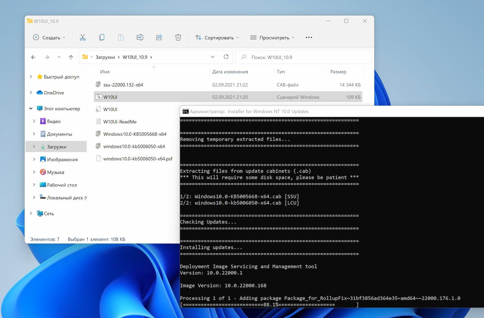
Task: Click the 02.09.2021 21:22 date cell
Action: point(230,85)
